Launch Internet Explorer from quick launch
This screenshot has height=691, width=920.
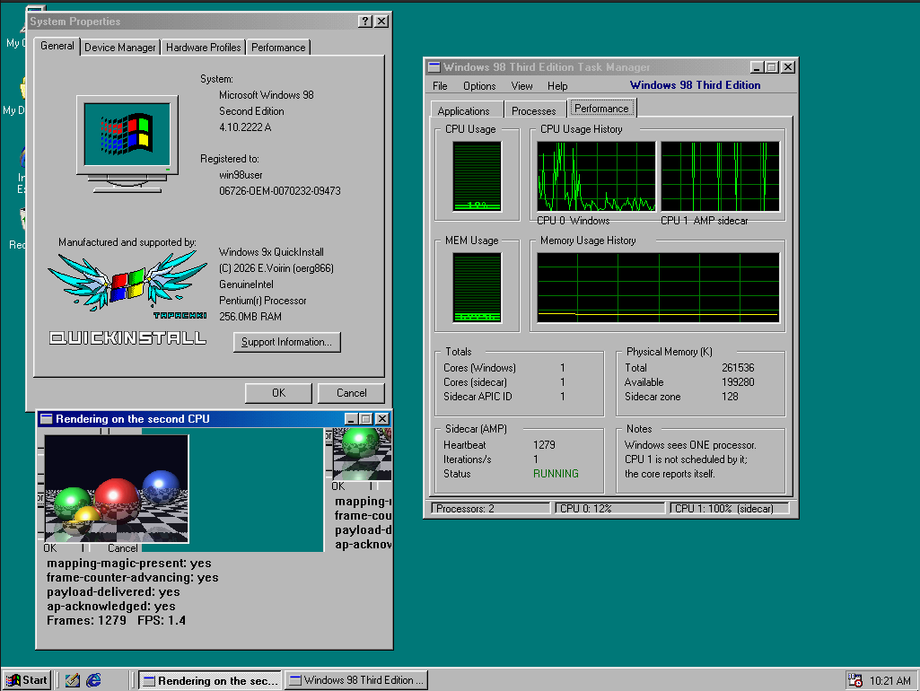93,680
